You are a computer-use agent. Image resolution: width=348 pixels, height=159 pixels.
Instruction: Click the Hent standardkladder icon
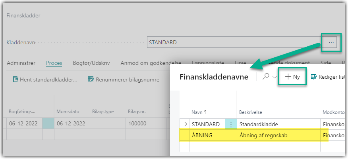(x=16, y=79)
